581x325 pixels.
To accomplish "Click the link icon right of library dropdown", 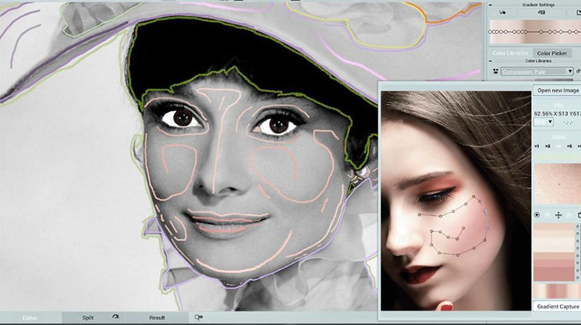I will click(578, 71).
